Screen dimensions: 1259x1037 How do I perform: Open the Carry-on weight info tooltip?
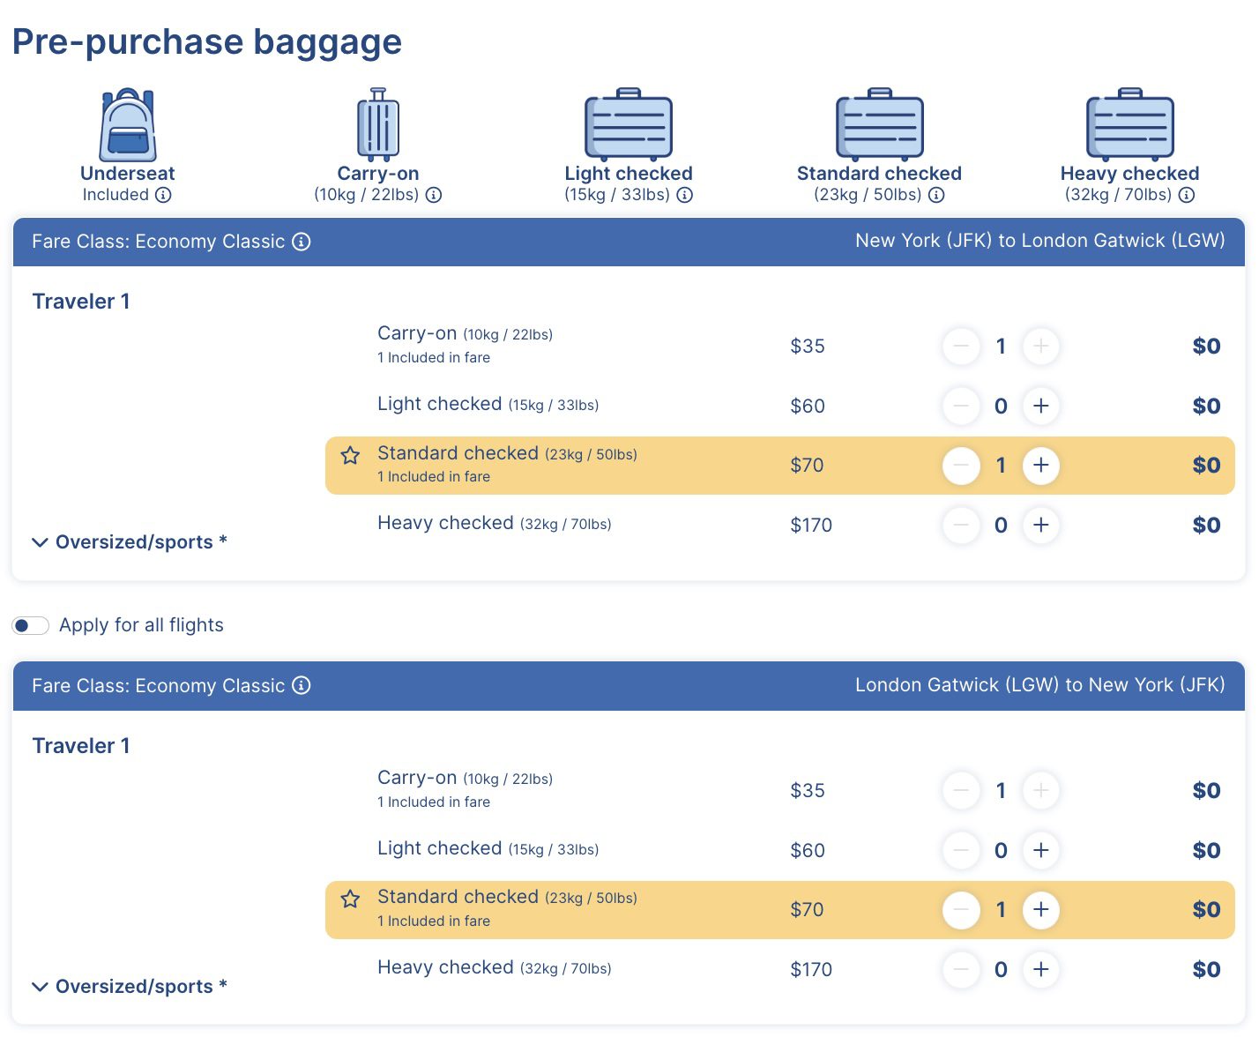[433, 195]
